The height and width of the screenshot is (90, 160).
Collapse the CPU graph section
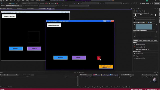pos(133,30)
